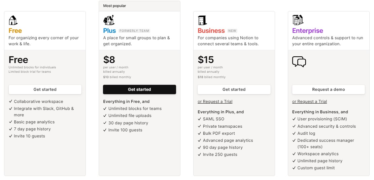Screen dimensions: 374x180
Task: Click the FORMERLY TEAM badge
Action: point(134,31)
